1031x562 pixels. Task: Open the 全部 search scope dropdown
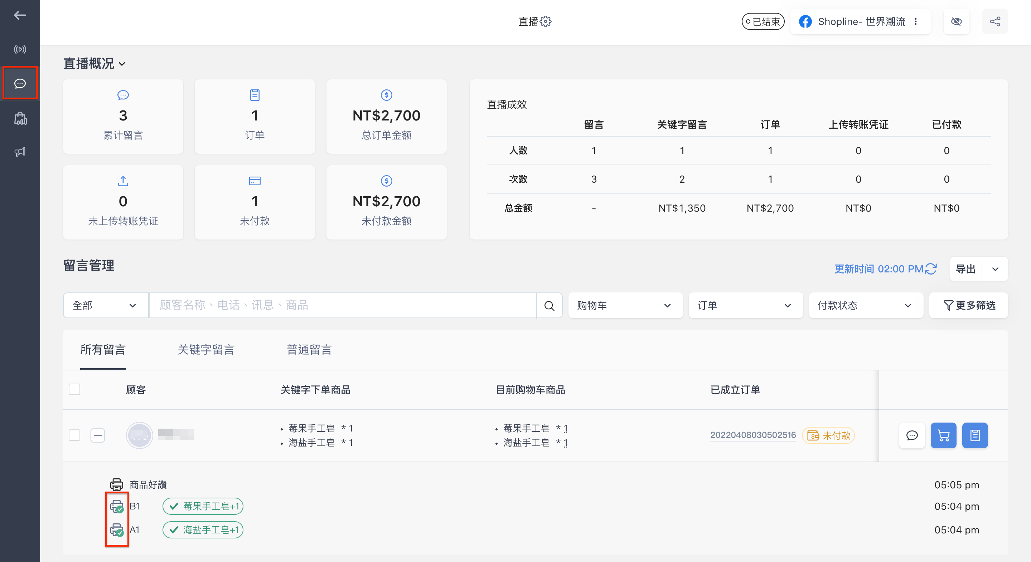tap(106, 305)
